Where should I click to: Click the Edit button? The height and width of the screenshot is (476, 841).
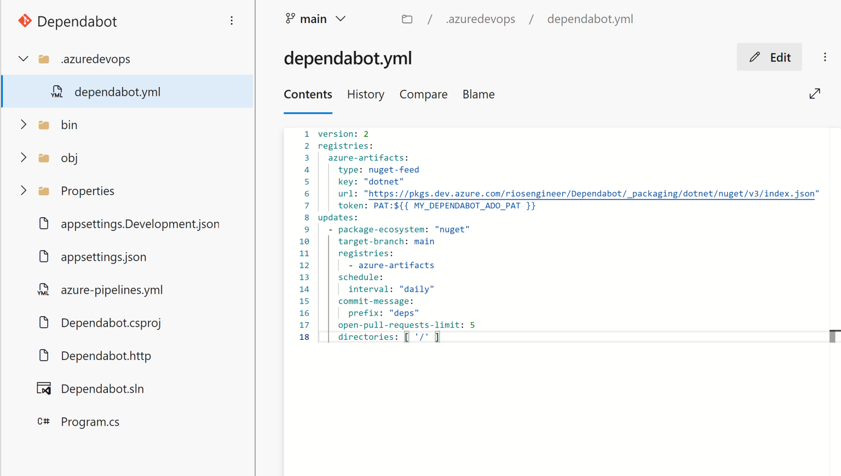(769, 57)
